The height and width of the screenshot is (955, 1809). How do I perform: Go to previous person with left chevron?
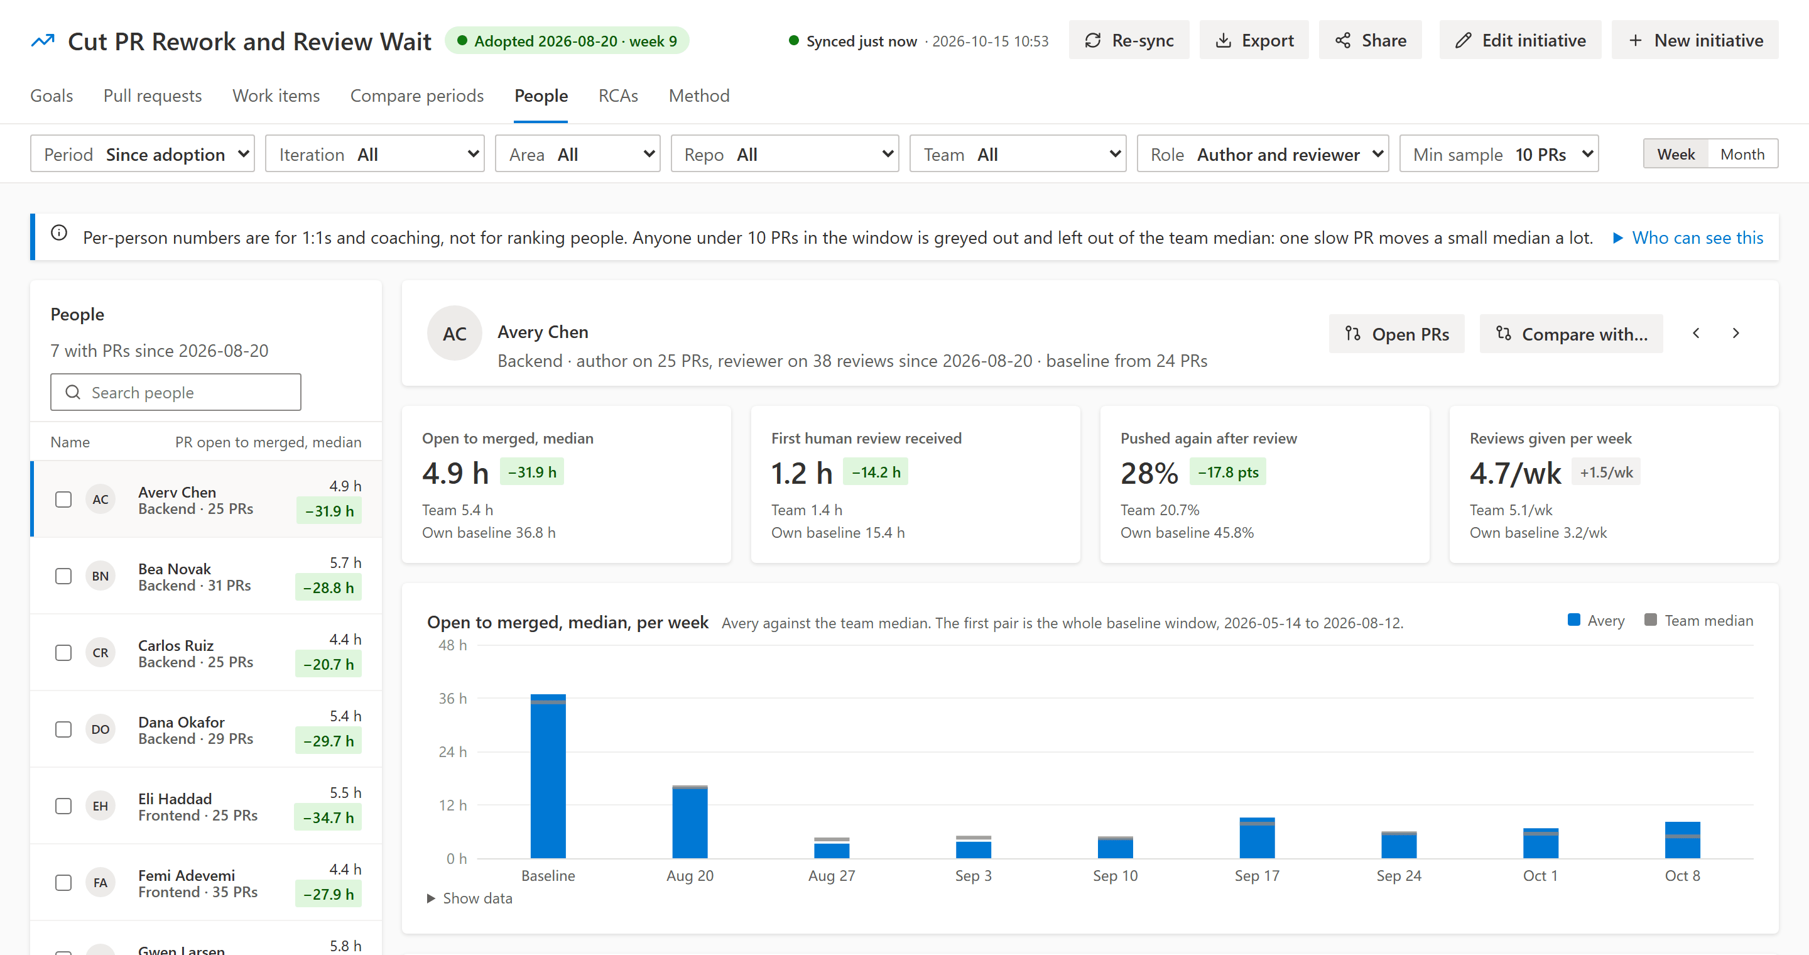point(1696,333)
